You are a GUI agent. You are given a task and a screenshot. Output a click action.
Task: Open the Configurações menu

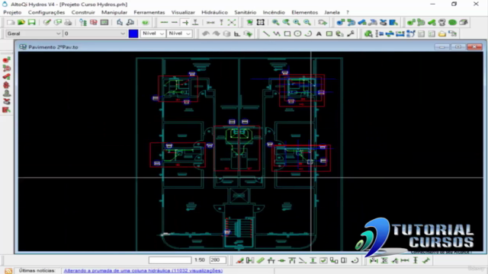[47, 12]
